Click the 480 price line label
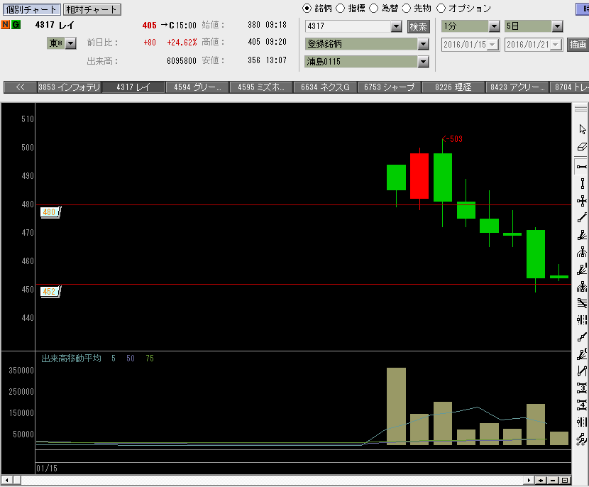Viewport: 589px width, 487px height. coord(50,212)
